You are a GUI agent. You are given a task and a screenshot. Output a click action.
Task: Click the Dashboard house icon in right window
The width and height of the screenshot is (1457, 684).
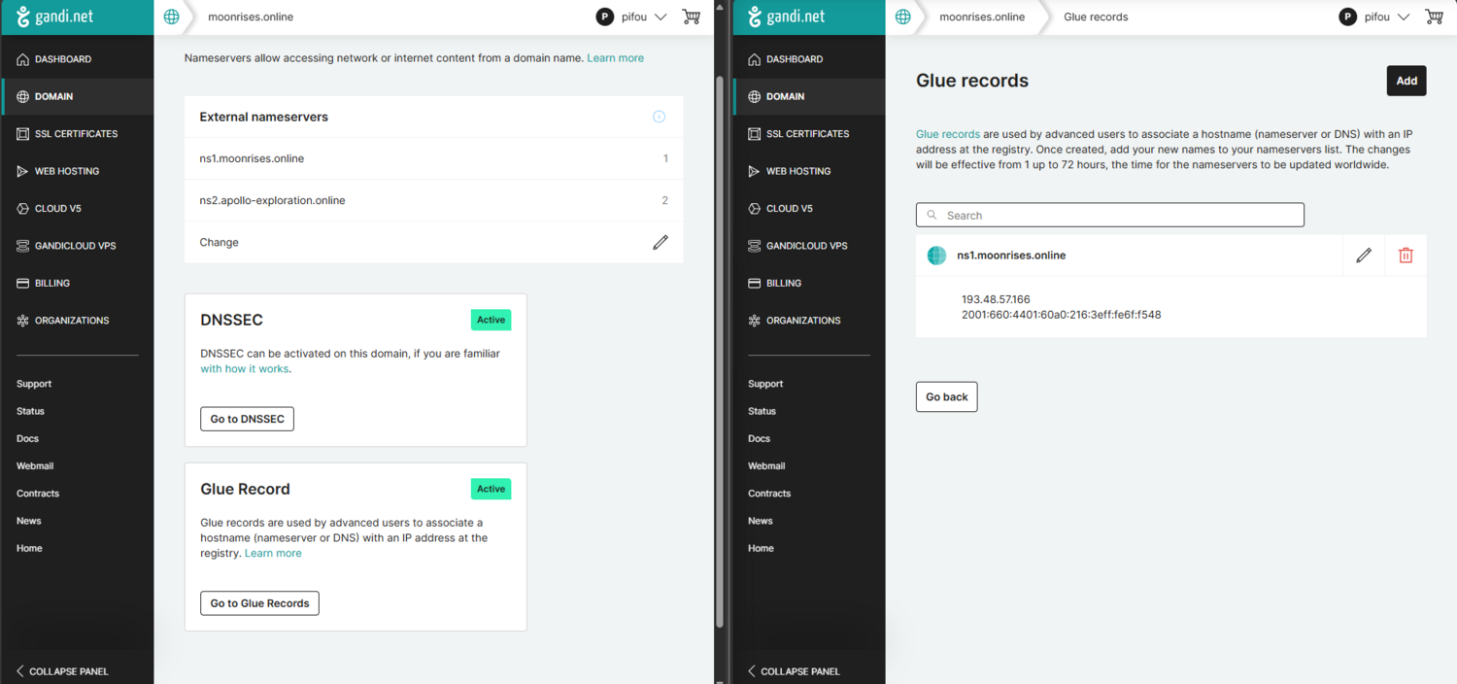click(x=755, y=59)
